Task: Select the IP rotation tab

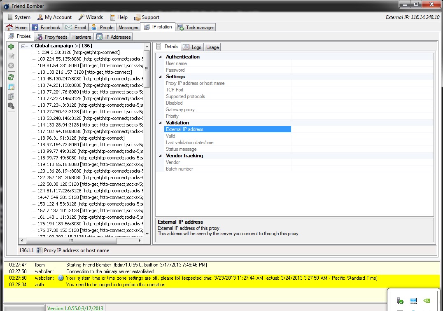Action: [158, 27]
